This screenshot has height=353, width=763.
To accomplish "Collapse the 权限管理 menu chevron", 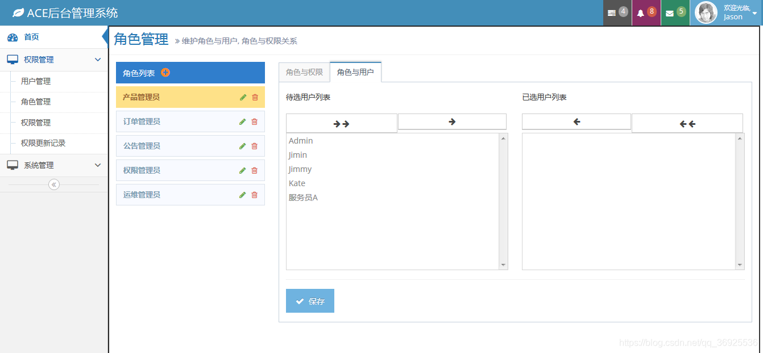I will [98, 60].
